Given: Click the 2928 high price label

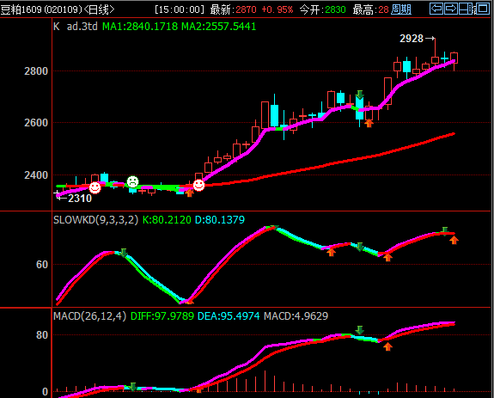Looking at the screenshot, I should click(x=412, y=39).
